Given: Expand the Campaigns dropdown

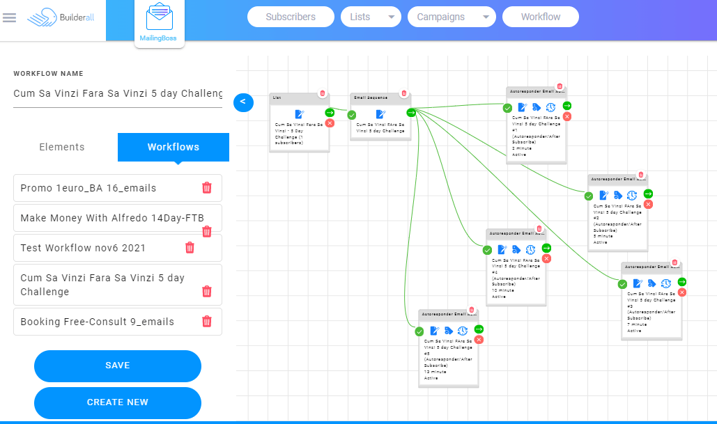Looking at the screenshot, I should coord(452,17).
